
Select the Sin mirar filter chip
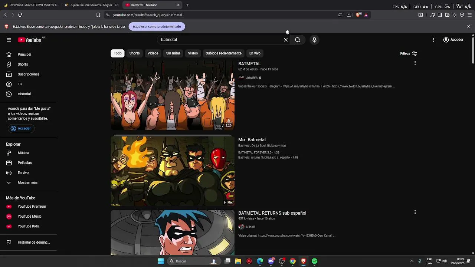[x=173, y=53]
